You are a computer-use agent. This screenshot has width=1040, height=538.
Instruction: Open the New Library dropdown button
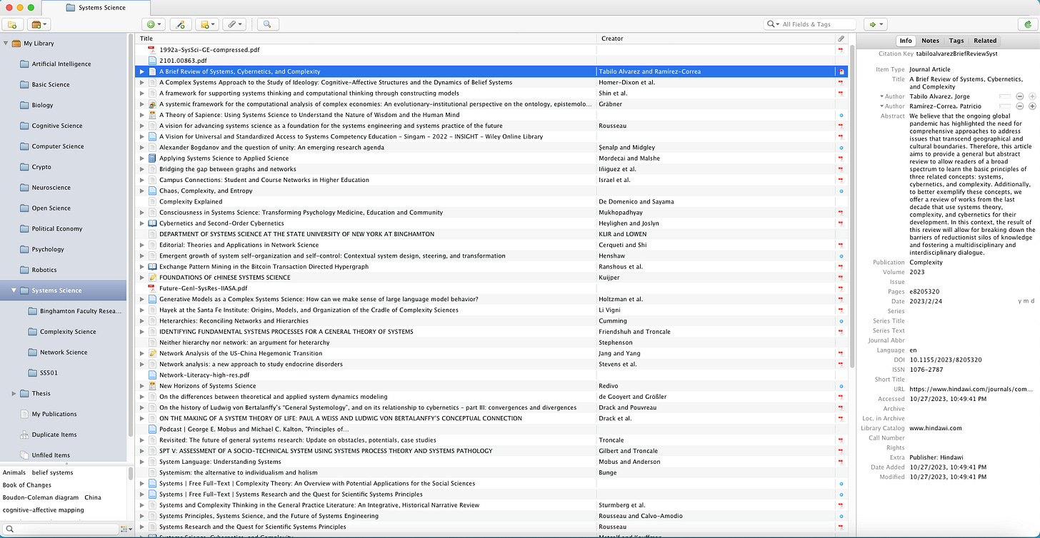(x=40, y=24)
